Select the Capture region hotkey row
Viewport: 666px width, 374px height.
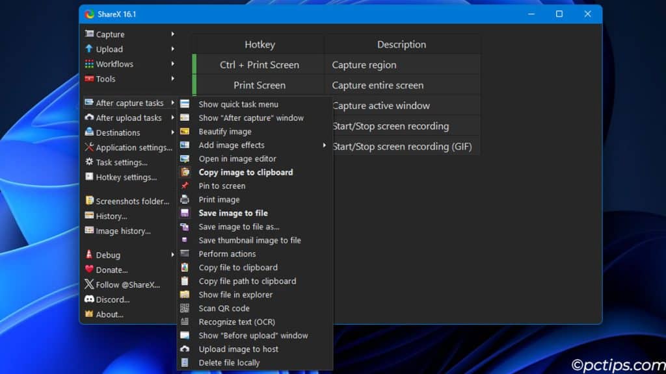tap(336, 64)
